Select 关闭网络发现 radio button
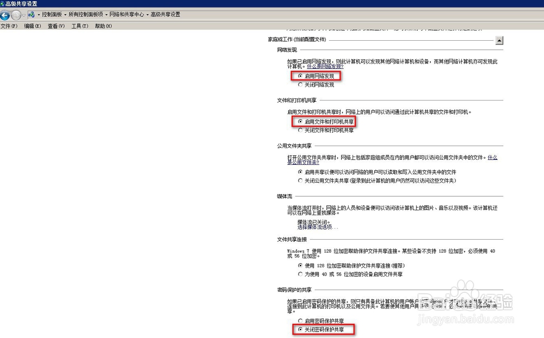This screenshot has width=544, height=338. coord(301,84)
